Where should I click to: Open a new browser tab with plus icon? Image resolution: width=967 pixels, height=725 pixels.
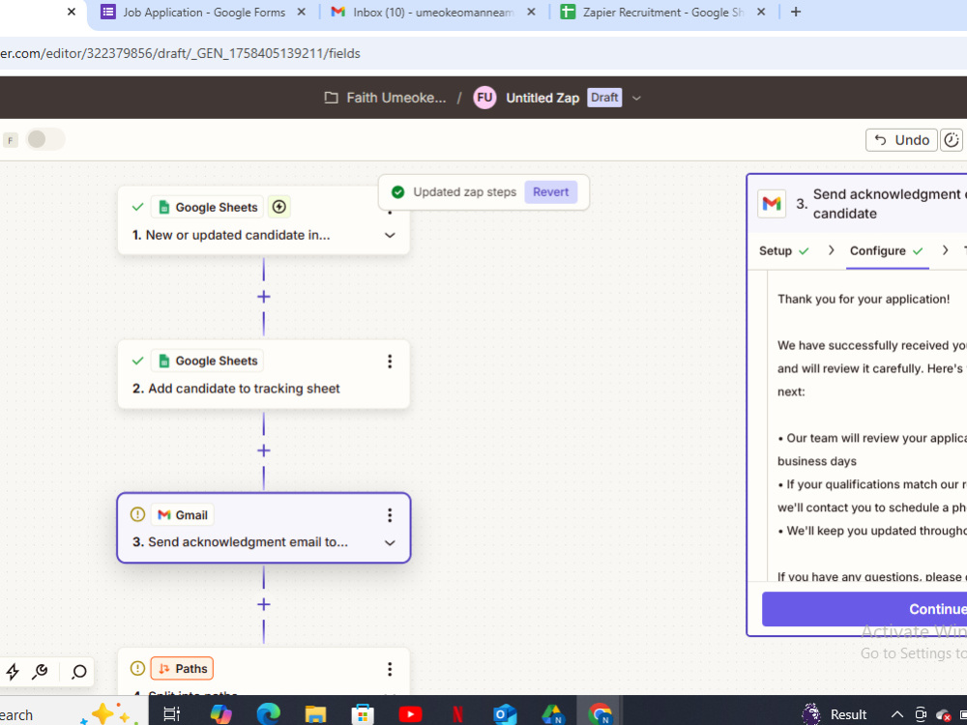[796, 12]
